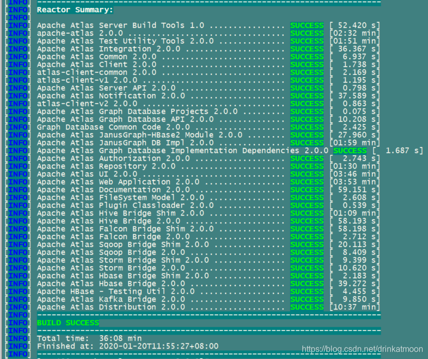Click the '[10:37 min]' duration of Distribution
This screenshot has width=428, height=359.
point(354,307)
